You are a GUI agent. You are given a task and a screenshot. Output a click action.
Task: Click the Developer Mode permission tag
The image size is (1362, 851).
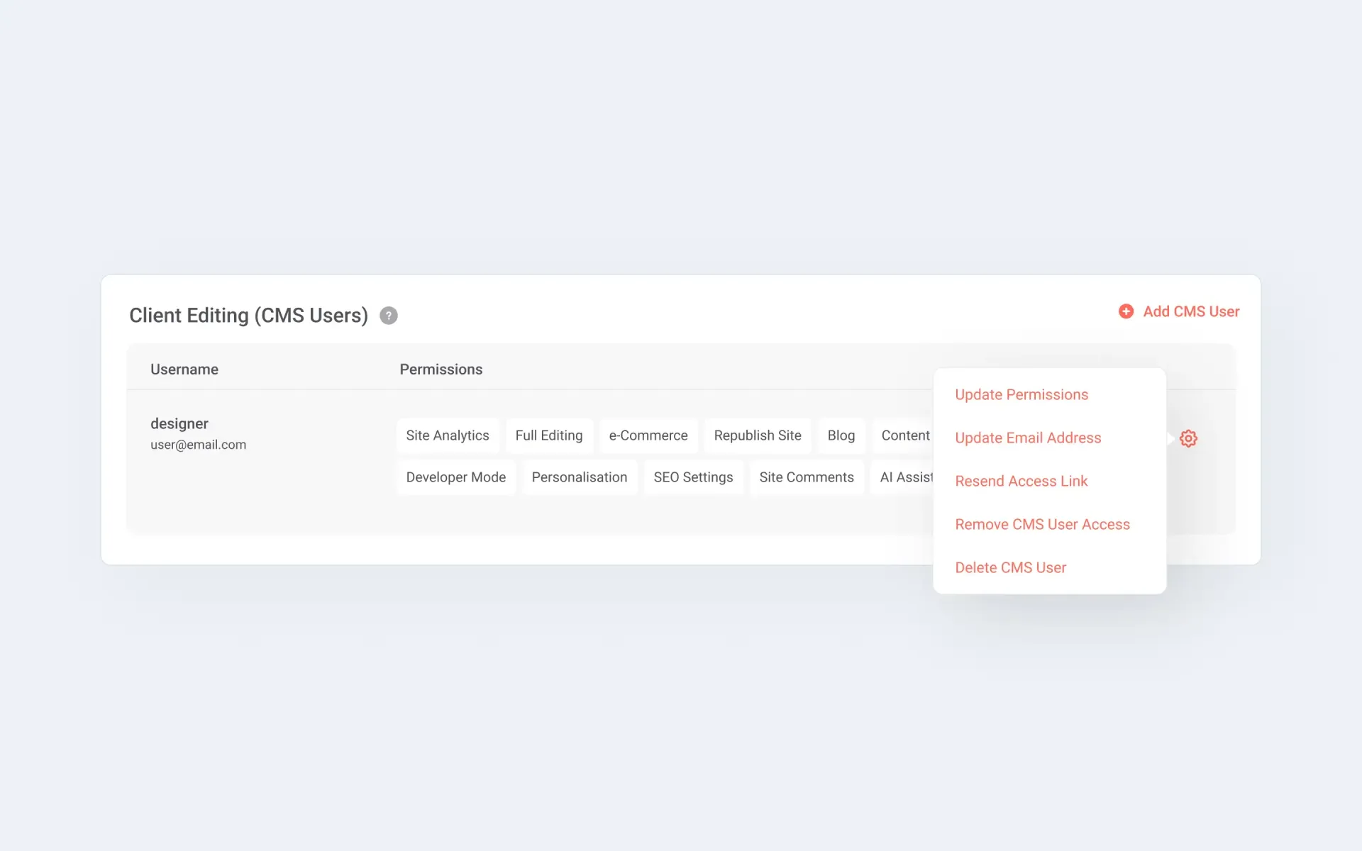[455, 477]
